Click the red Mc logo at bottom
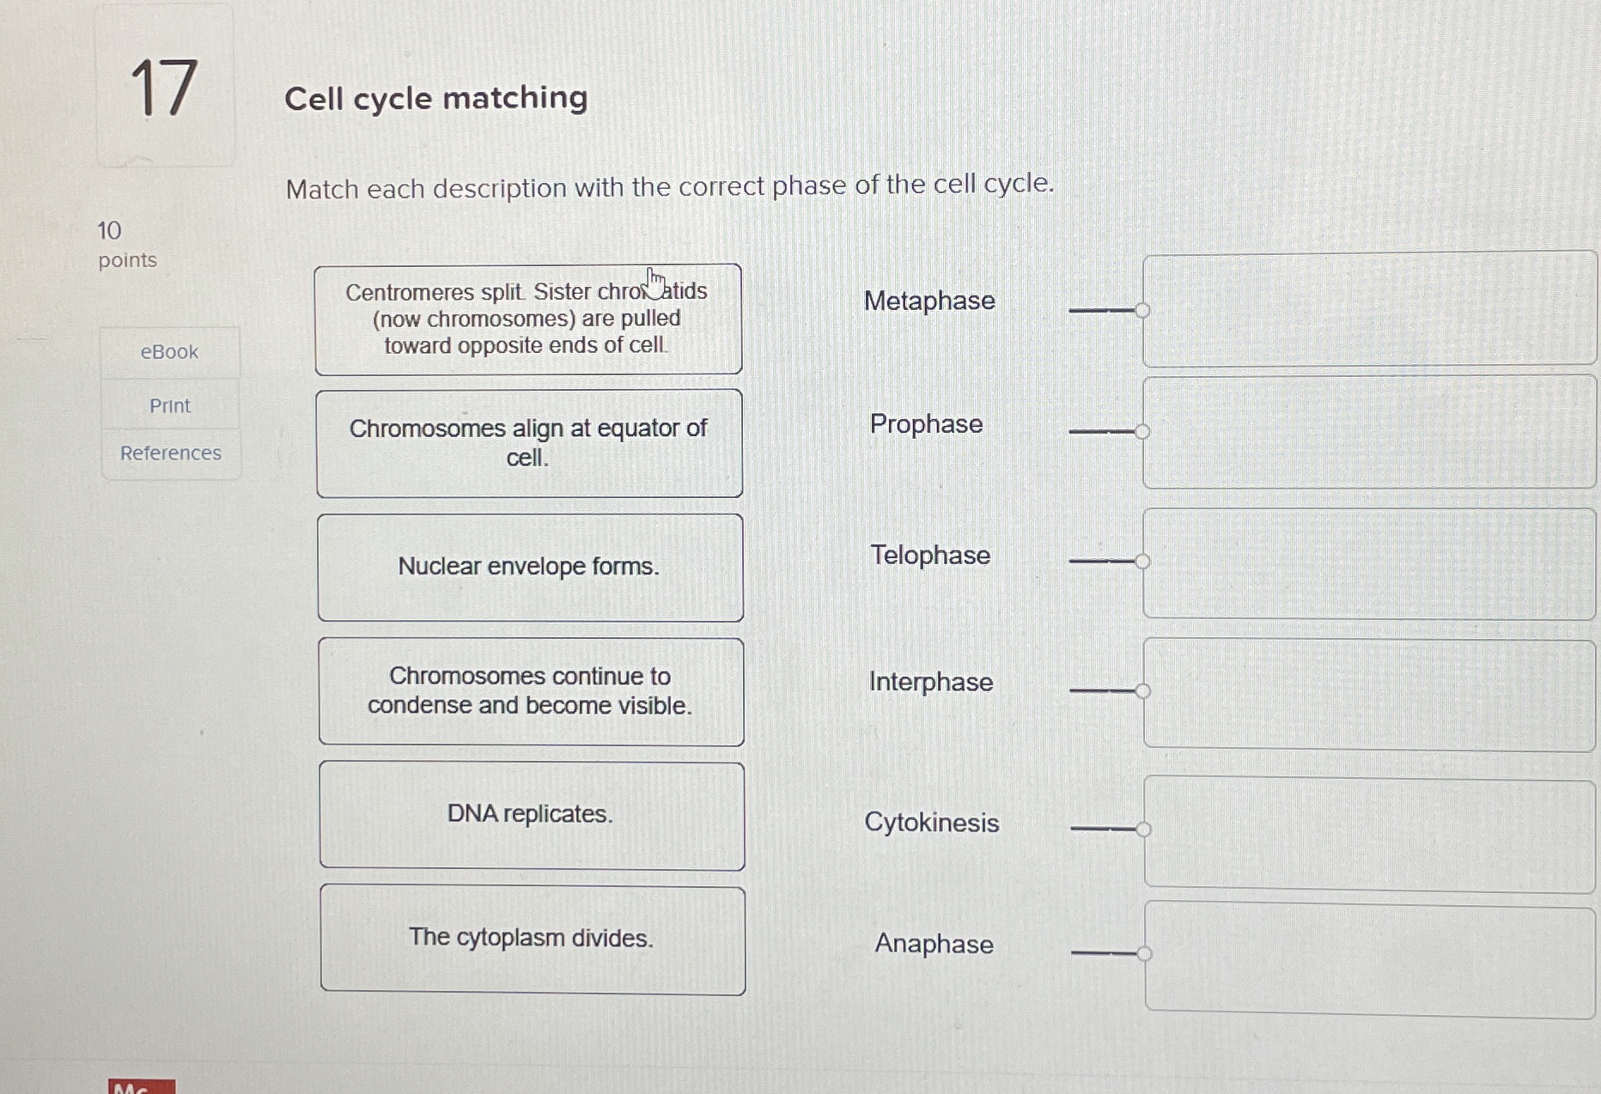This screenshot has width=1601, height=1094. [140, 1085]
